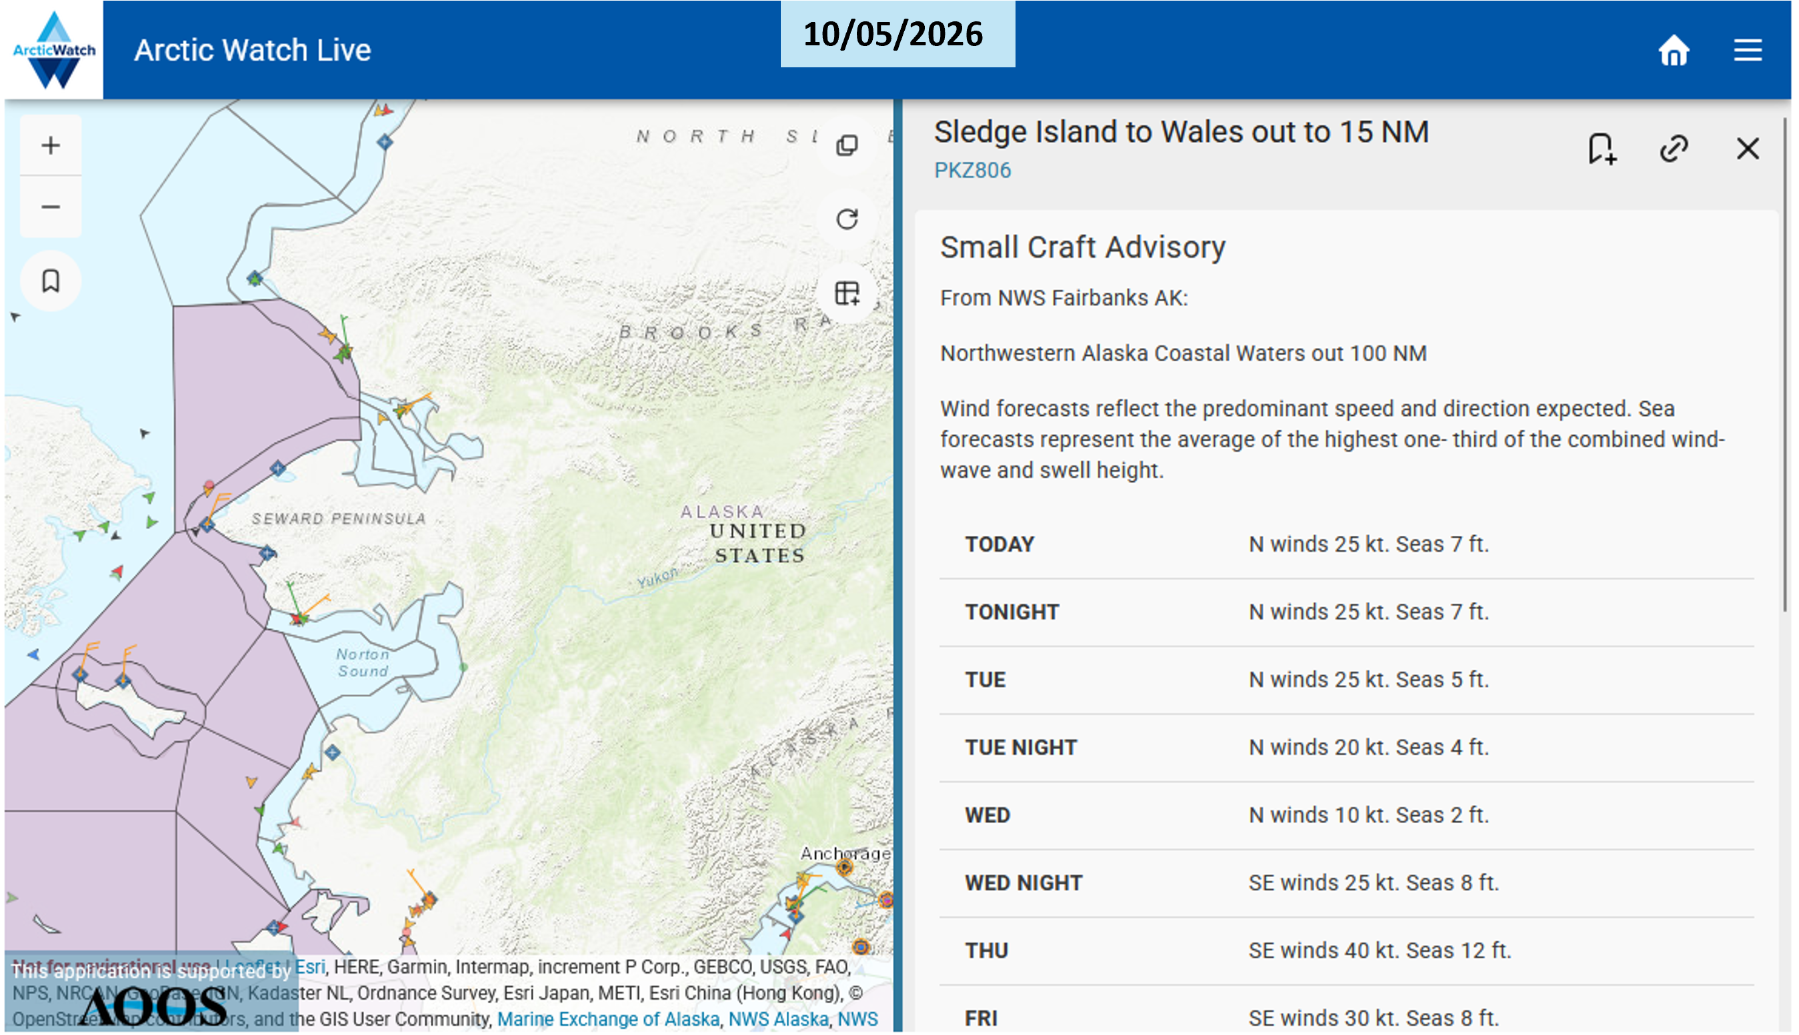Copy link to this forecast panel
1799x1035 pixels.
(1674, 149)
